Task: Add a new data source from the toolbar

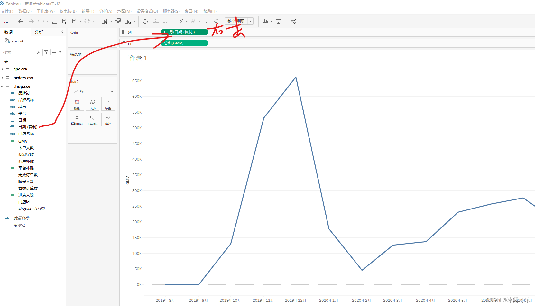Action: pyautogui.click(x=64, y=21)
